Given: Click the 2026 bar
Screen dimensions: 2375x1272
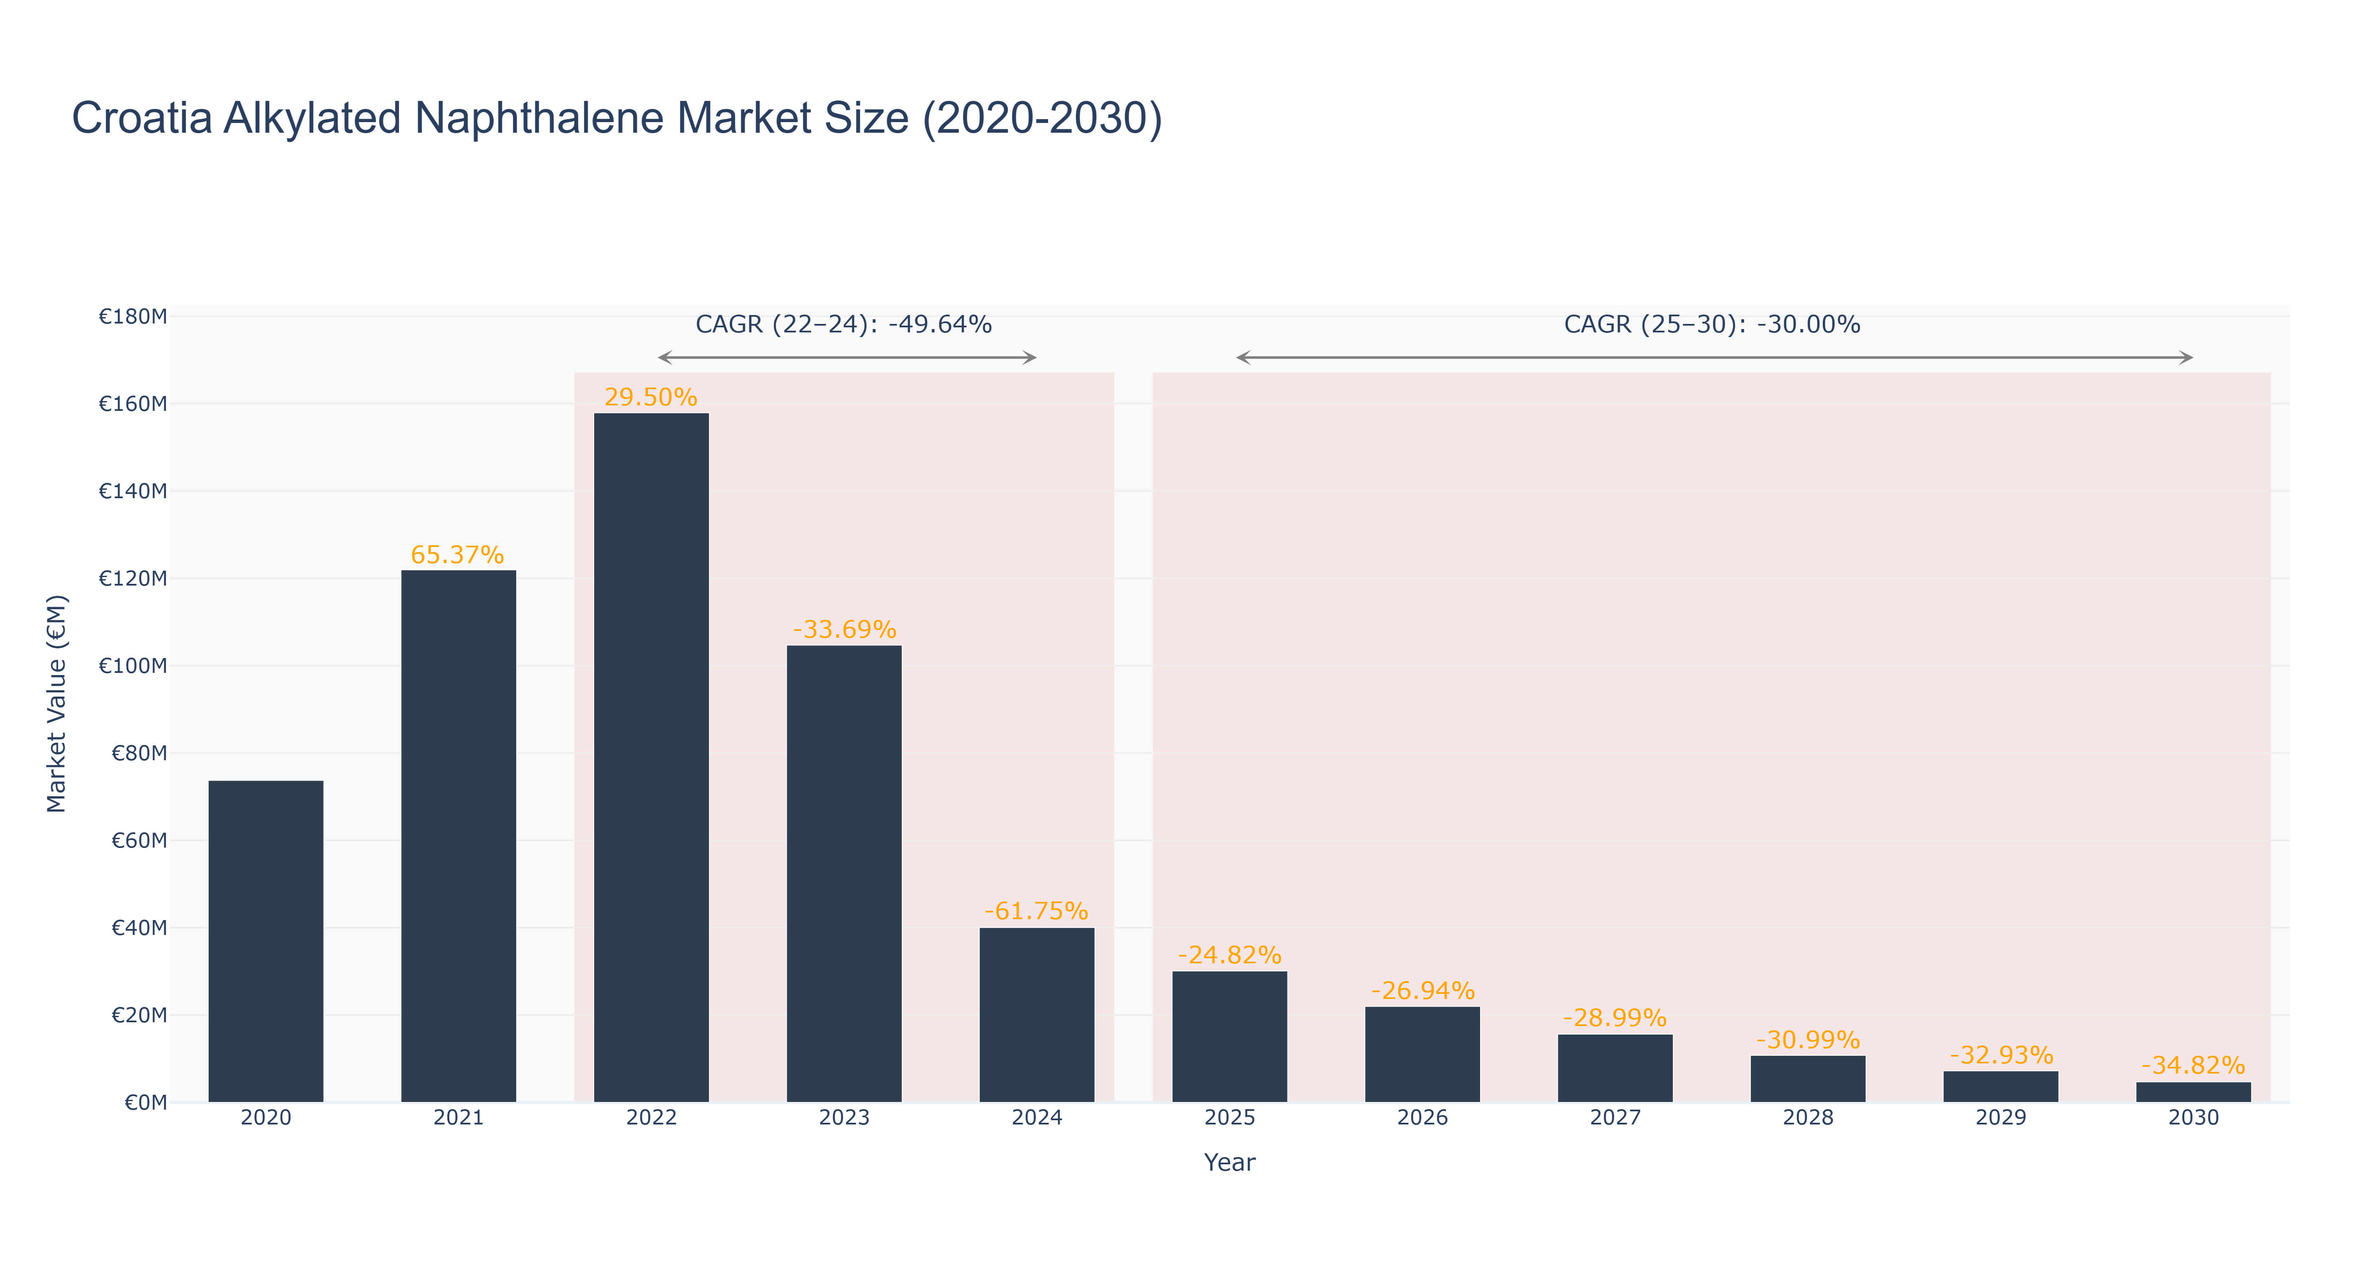Looking at the screenshot, I should coord(1422,1054).
